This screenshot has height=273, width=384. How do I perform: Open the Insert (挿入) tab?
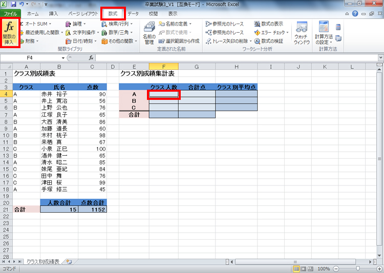point(53,14)
